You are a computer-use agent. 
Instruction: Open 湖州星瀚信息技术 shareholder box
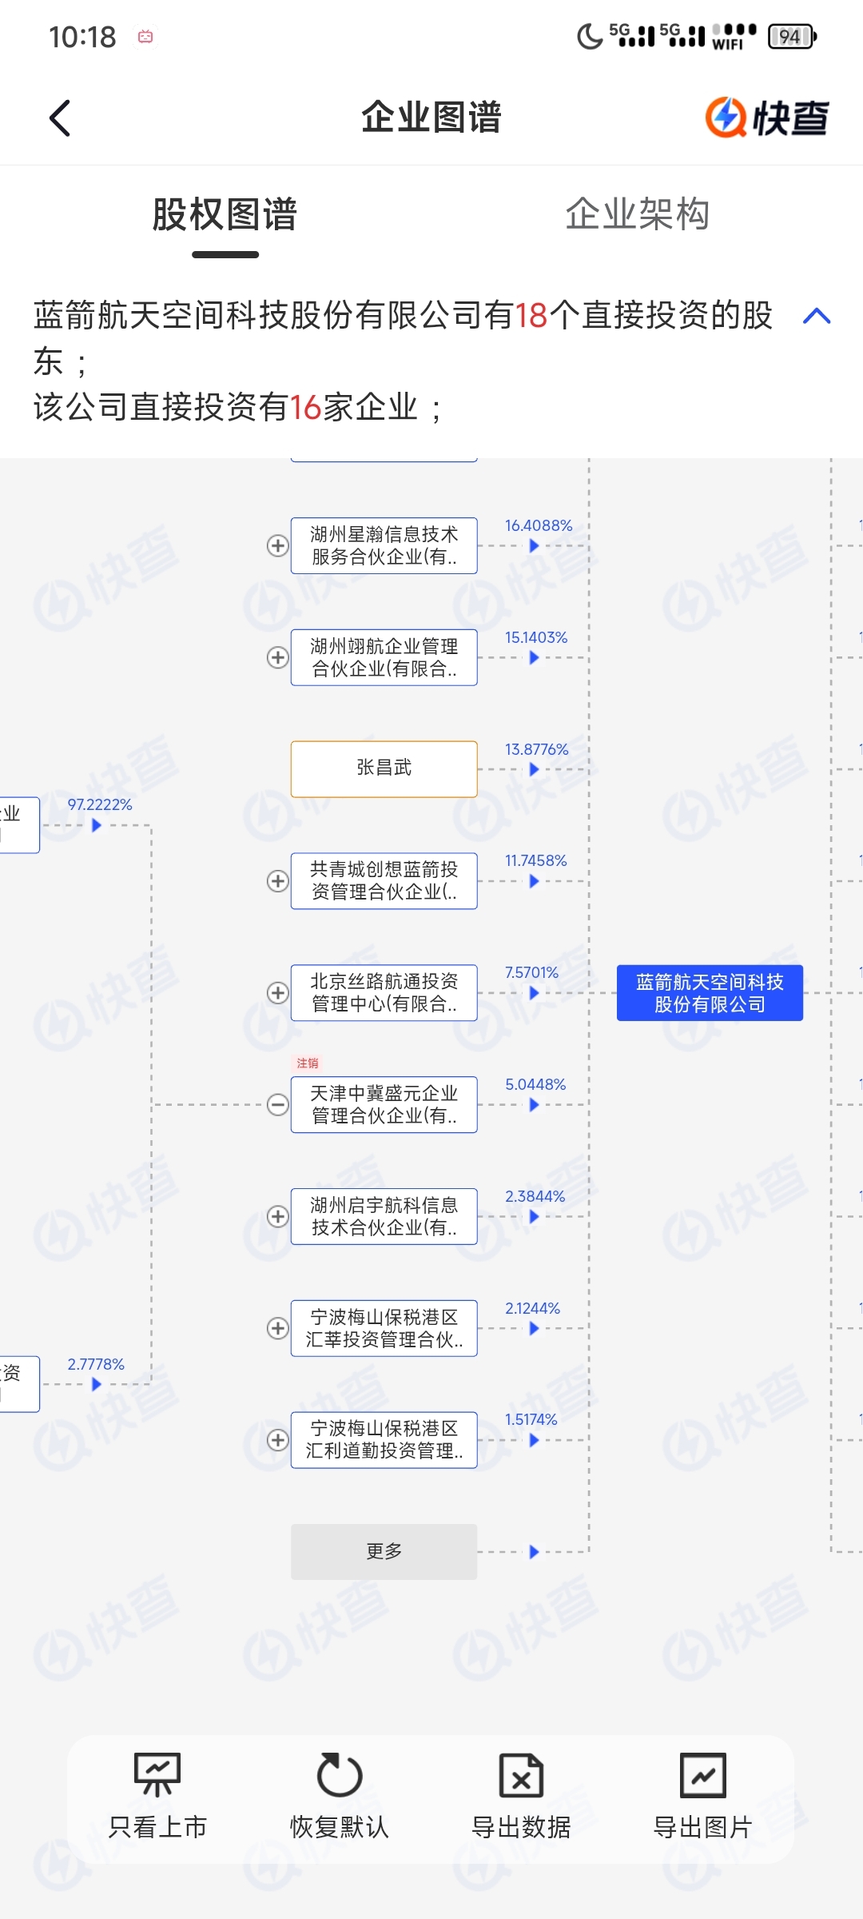click(384, 545)
